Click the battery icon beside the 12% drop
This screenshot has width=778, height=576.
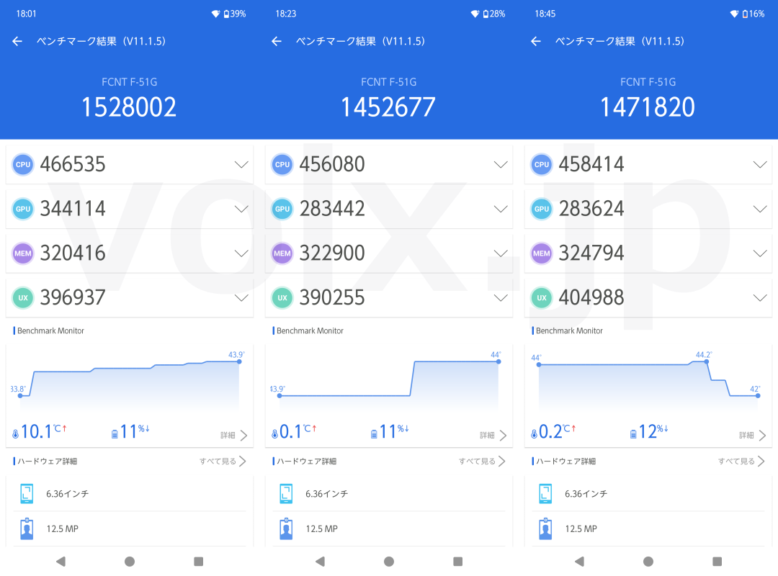(633, 434)
